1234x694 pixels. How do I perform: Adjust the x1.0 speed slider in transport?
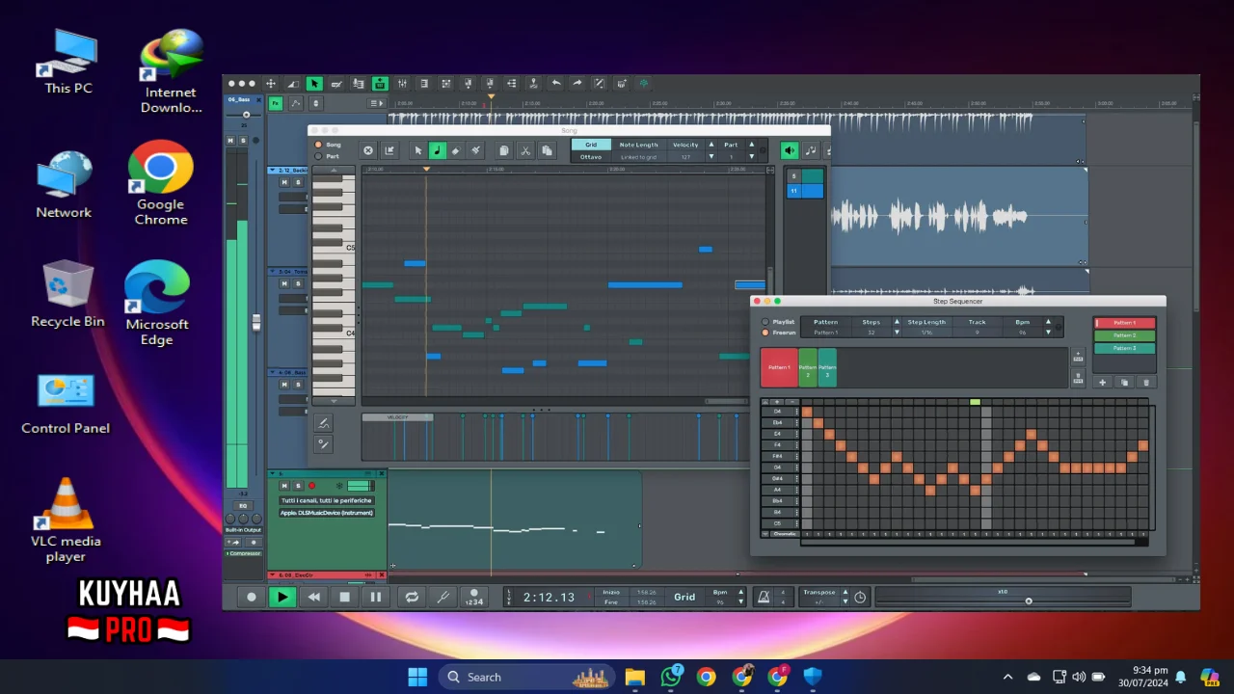[1029, 601]
